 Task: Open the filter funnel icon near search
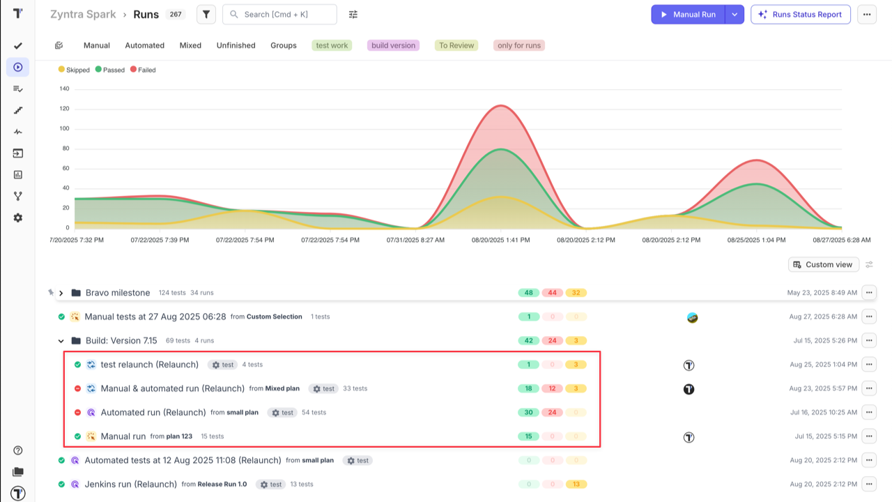[206, 14]
